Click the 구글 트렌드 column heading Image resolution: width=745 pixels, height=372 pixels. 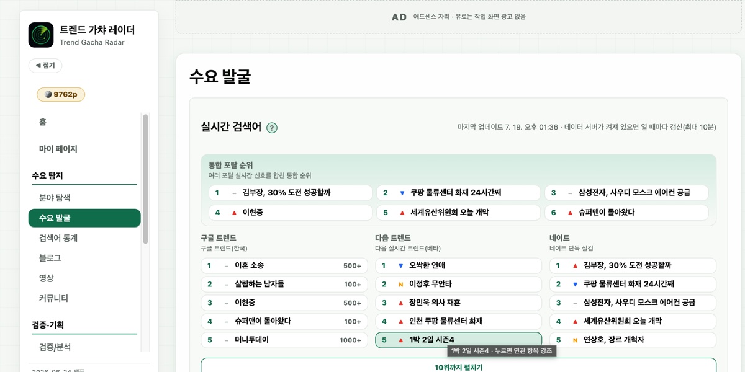click(x=219, y=238)
